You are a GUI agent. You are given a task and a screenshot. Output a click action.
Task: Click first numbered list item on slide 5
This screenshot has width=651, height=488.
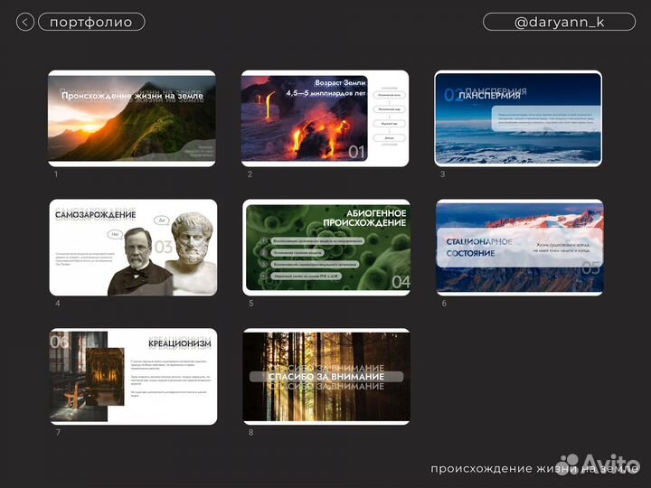point(312,241)
